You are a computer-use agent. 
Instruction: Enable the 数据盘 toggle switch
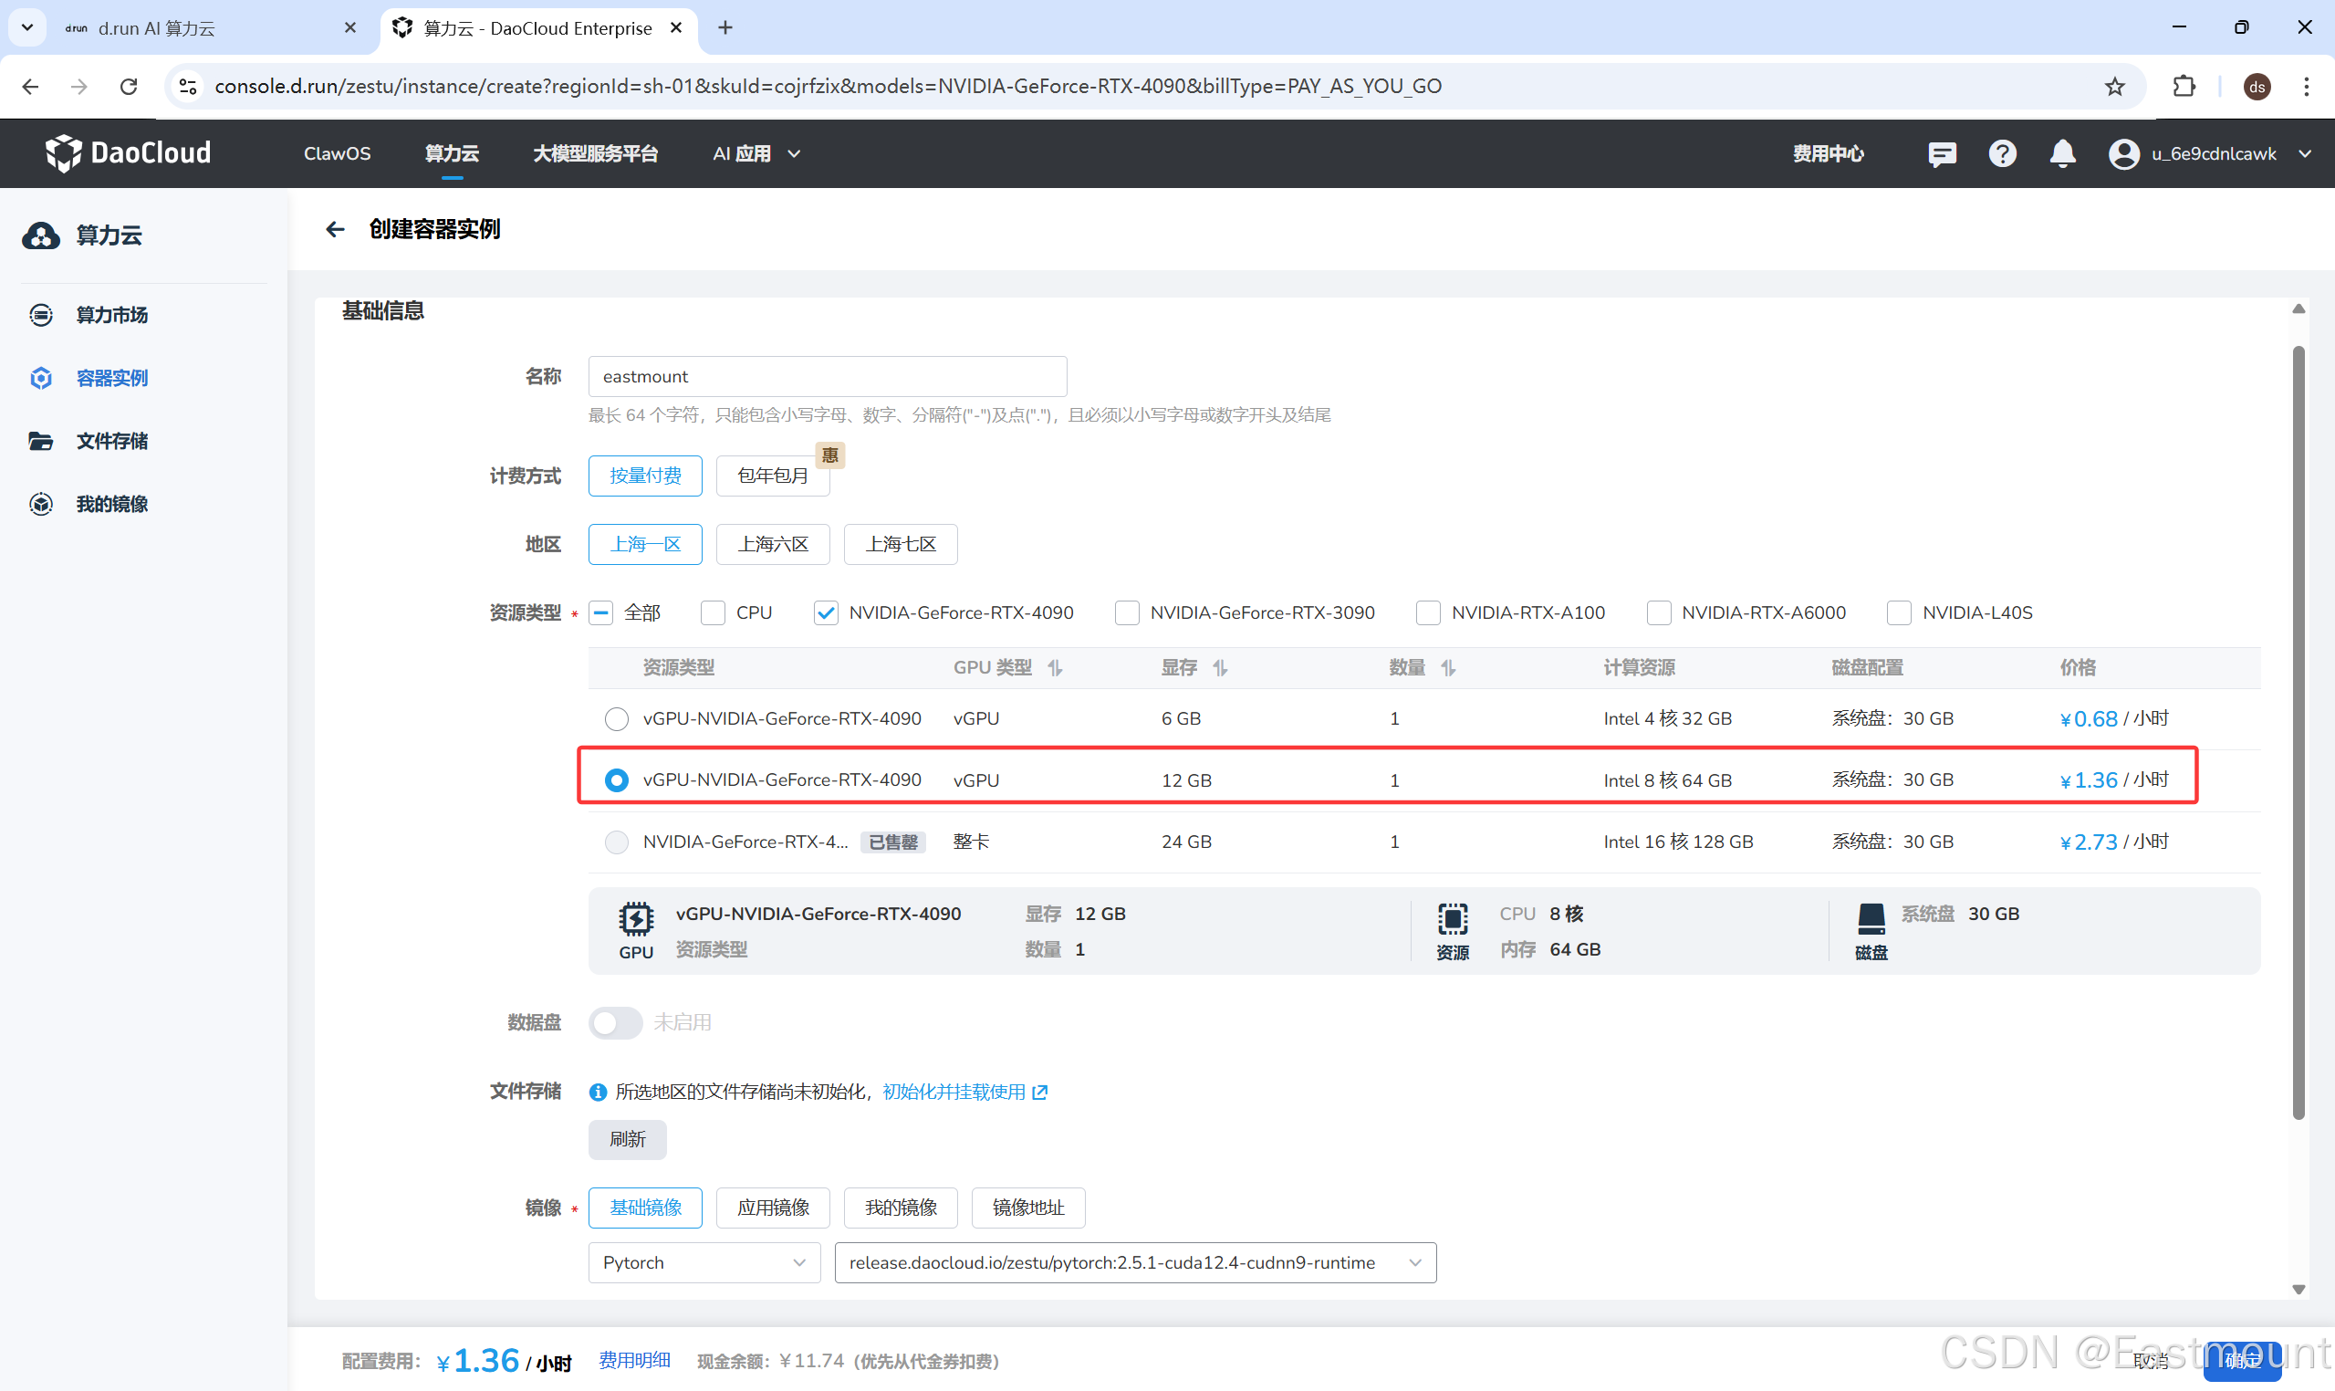click(616, 1022)
